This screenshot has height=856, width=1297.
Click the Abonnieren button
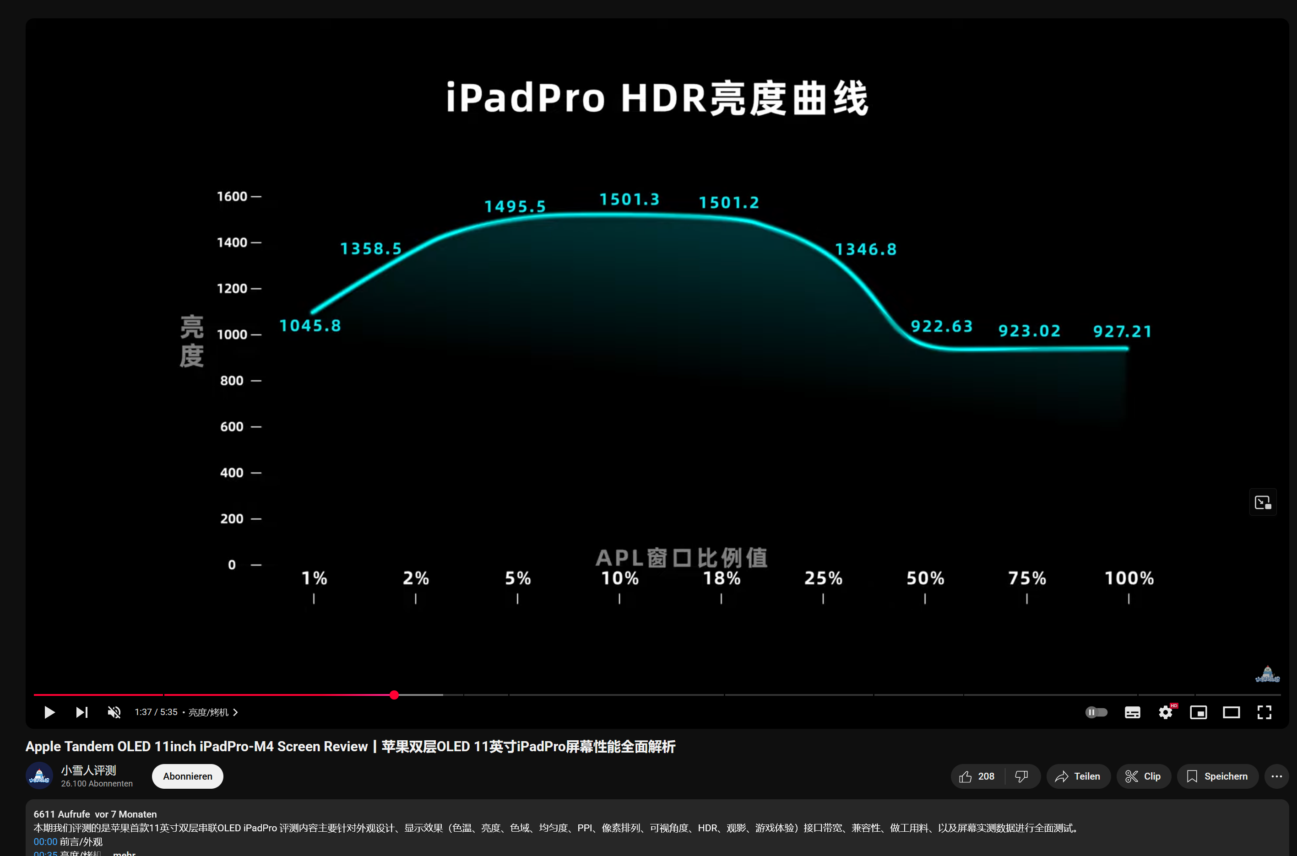(187, 776)
